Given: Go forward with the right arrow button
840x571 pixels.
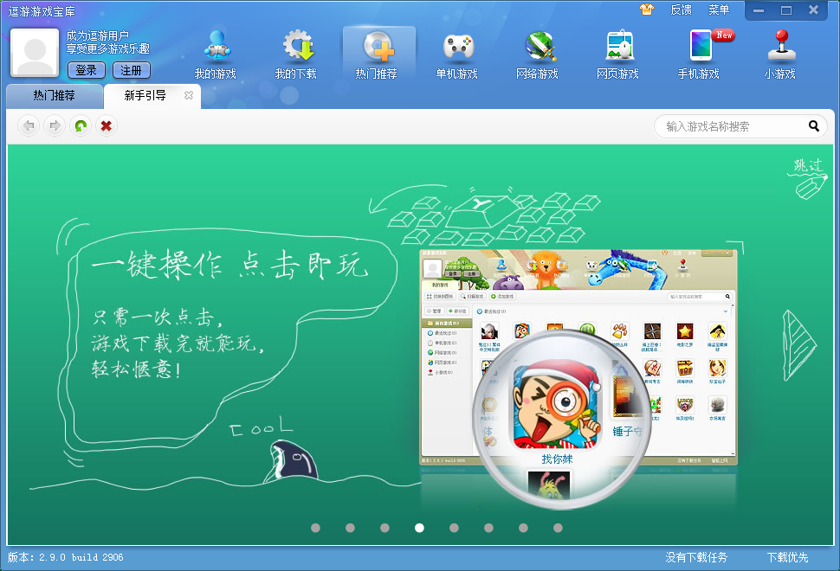Looking at the screenshot, I should (55, 125).
